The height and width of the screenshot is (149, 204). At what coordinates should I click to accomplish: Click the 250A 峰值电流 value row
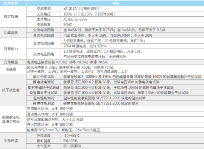click(x=132, y=46)
